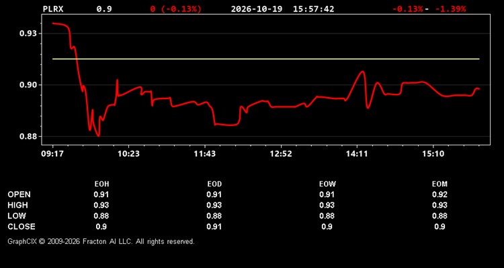Click the EOW LOW value 0.88
The height and width of the screenshot is (268, 504).
click(327, 216)
